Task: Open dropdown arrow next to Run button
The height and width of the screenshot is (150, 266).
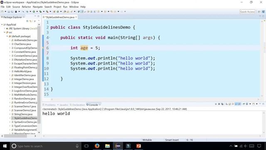Action: click(x=37, y=12)
